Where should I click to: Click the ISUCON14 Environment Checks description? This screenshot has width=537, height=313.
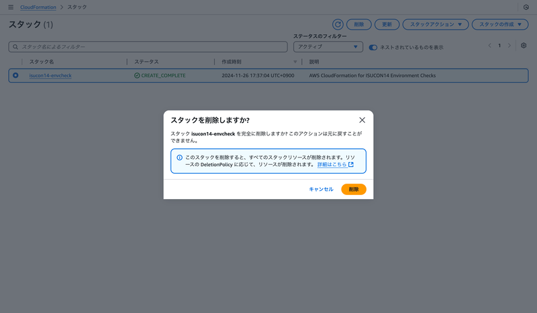(373, 76)
